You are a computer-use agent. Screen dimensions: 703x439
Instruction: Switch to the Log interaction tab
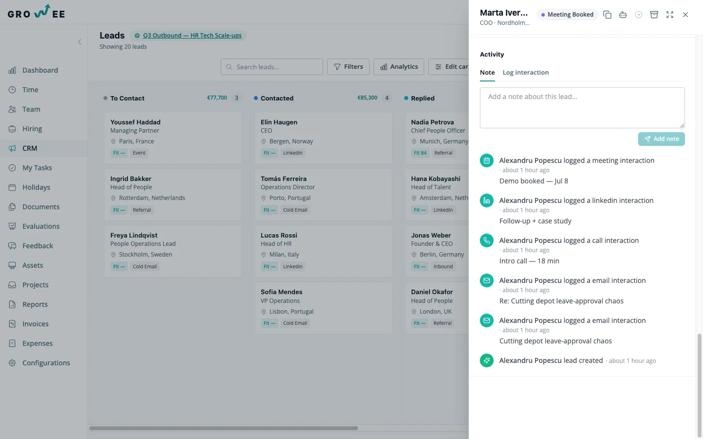click(526, 73)
